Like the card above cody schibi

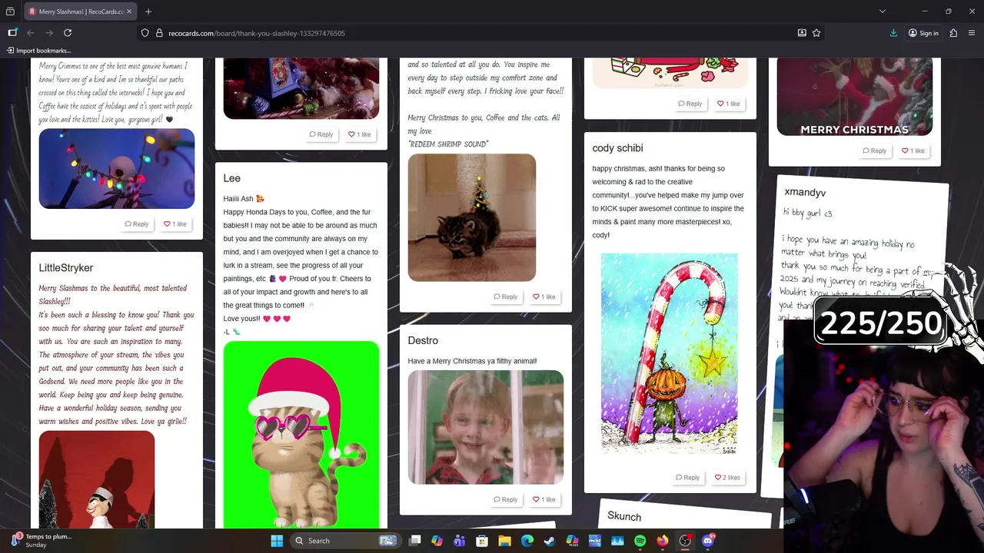tap(729, 104)
